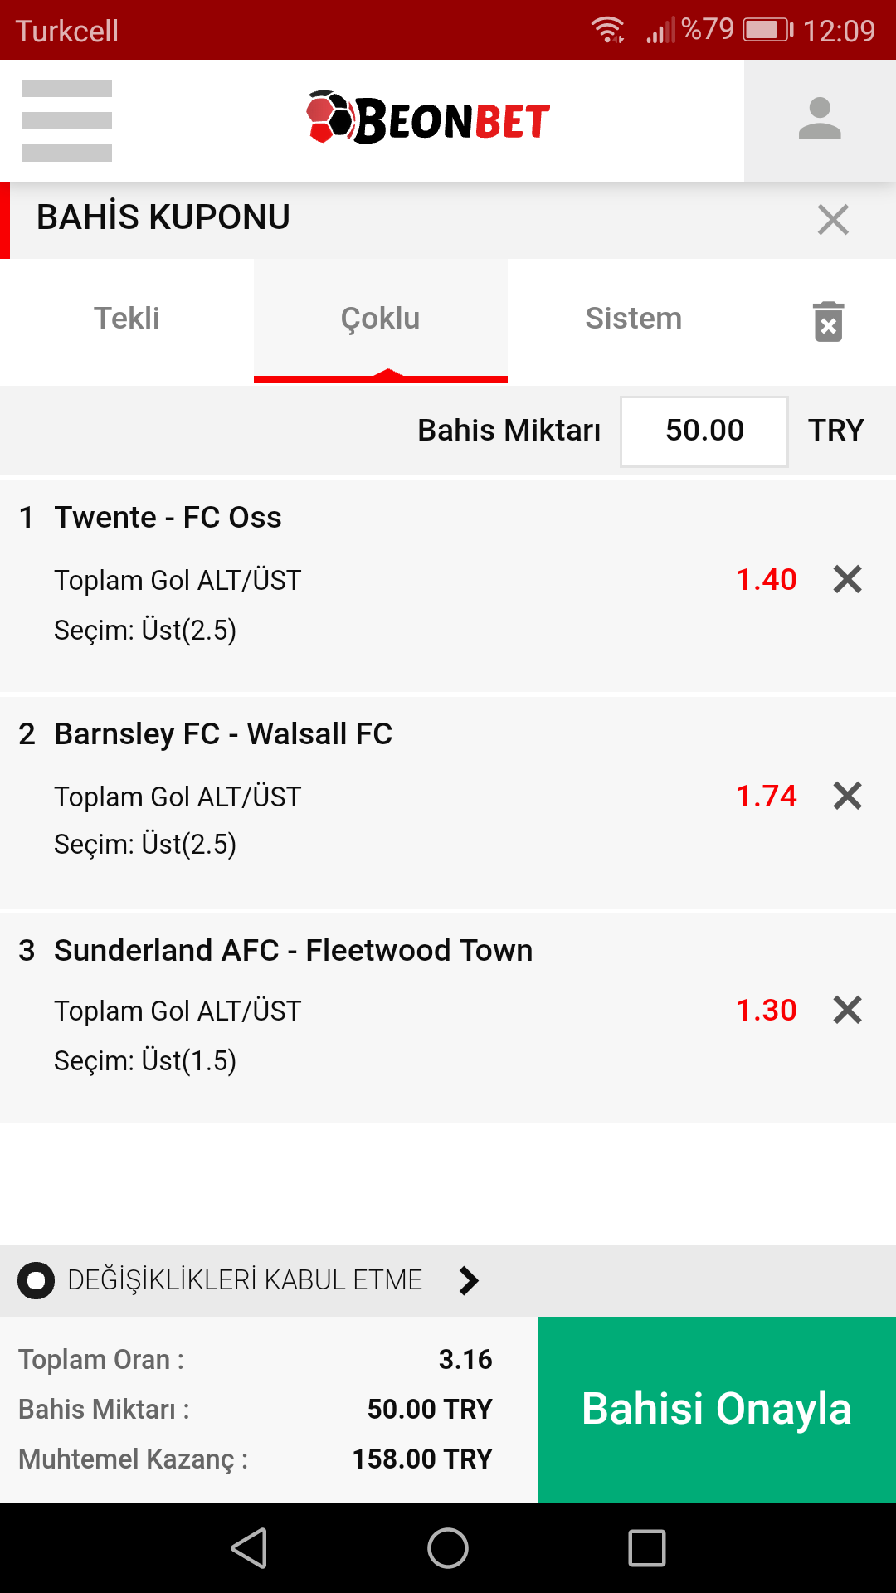
Task: Switch to the Sistem tab
Action: click(x=634, y=319)
